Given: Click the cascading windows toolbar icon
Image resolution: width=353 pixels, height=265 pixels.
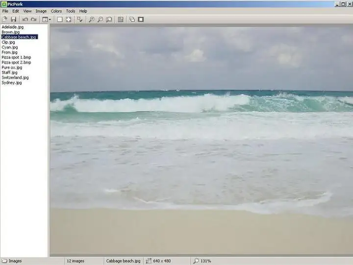Looking at the screenshot, I should 132,20.
